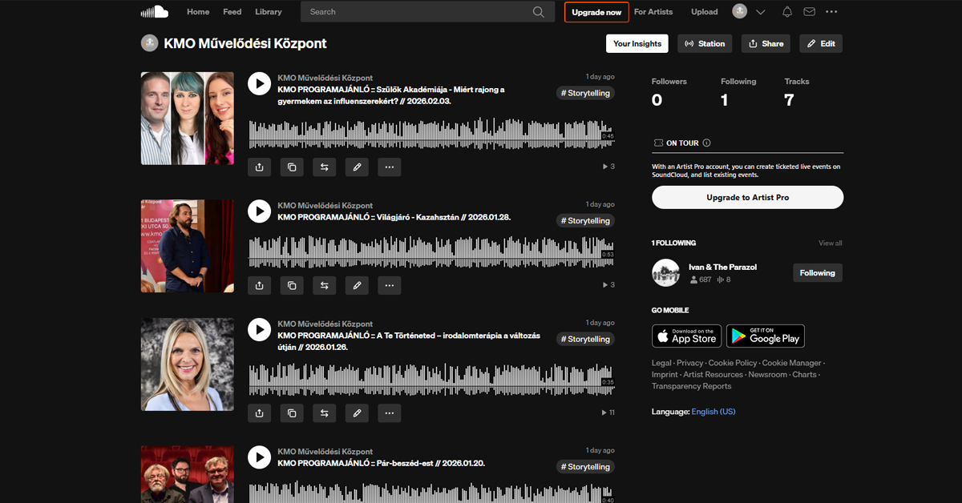The image size is (962, 503).
Task: Open the Library tab
Action: click(x=269, y=12)
